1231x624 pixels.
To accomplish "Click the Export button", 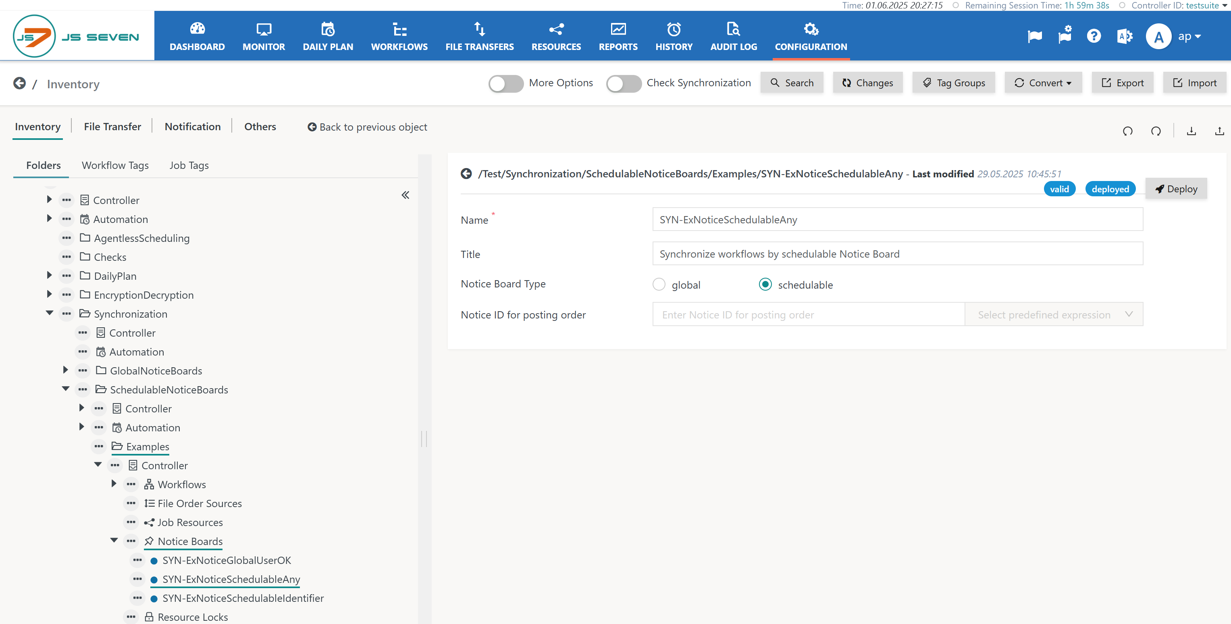I will 1122,83.
